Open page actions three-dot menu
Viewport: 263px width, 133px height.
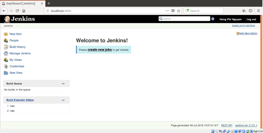click(x=167, y=11)
